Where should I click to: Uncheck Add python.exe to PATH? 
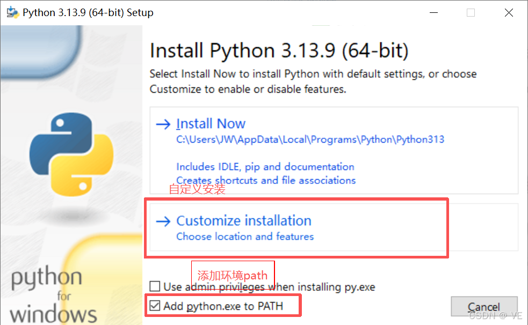click(155, 306)
